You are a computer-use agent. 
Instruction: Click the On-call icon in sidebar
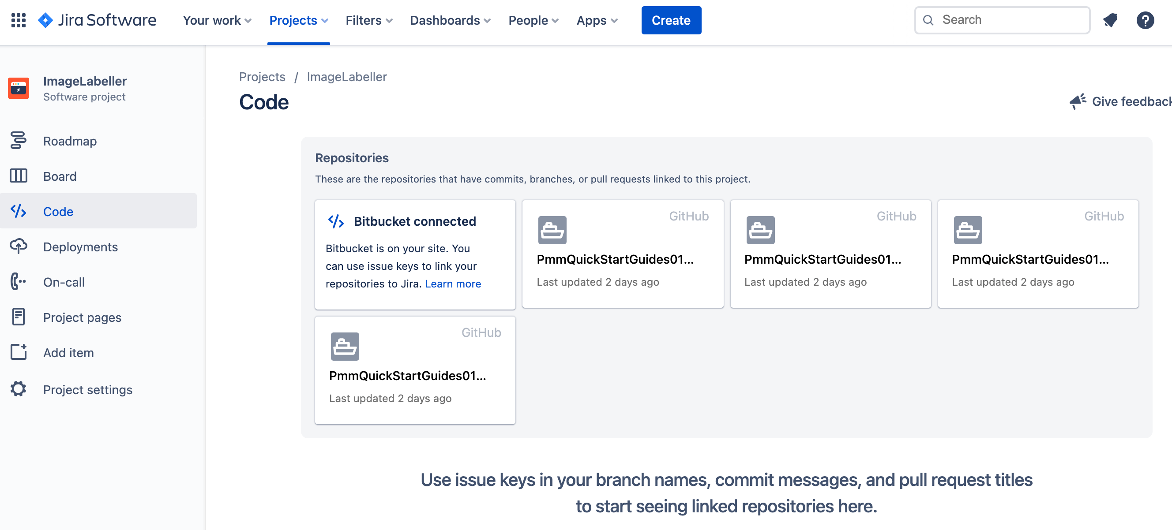click(x=18, y=282)
